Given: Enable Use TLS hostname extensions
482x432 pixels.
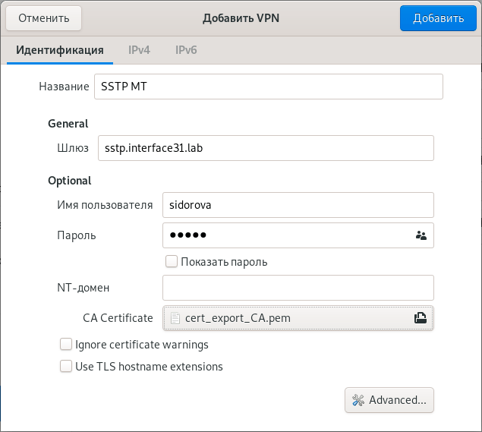Looking at the screenshot, I should (66, 367).
